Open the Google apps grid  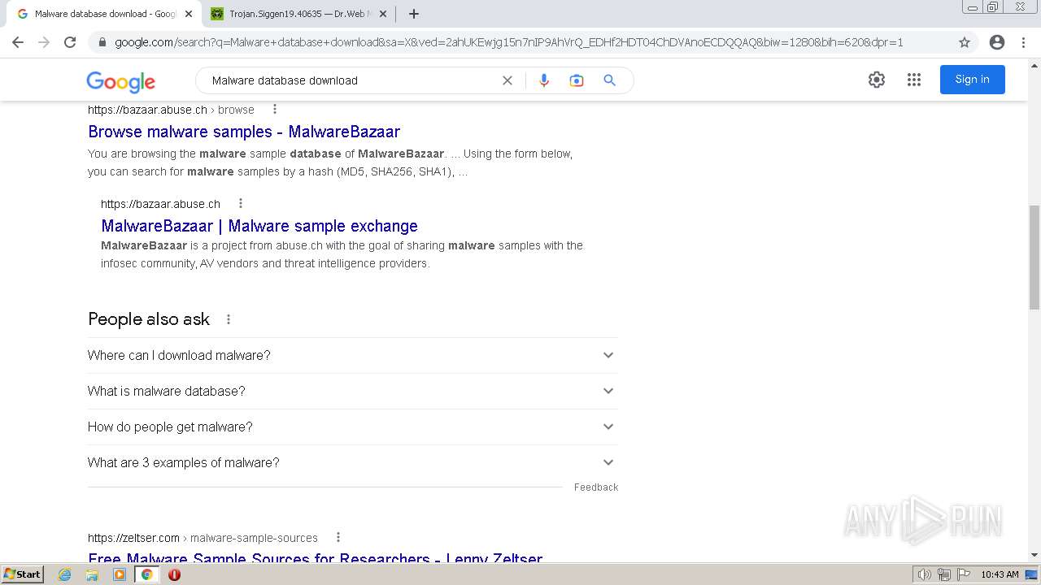(x=914, y=80)
